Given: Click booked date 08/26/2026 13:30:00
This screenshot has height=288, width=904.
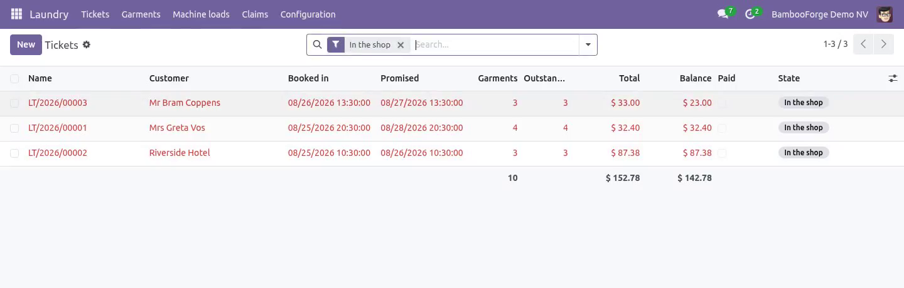Looking at the screenshot, I should [x=329, y=103].
